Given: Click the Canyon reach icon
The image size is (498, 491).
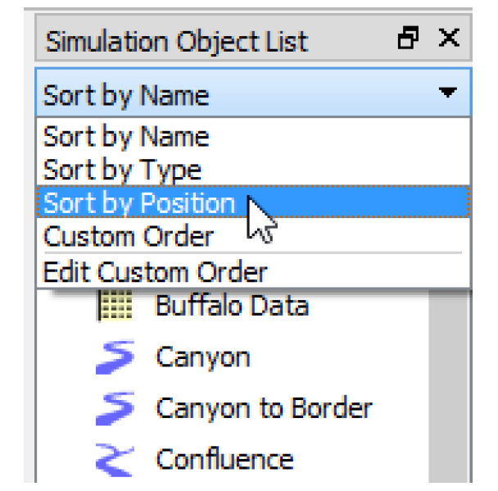Looking at the screenshot, I should 115,357.
